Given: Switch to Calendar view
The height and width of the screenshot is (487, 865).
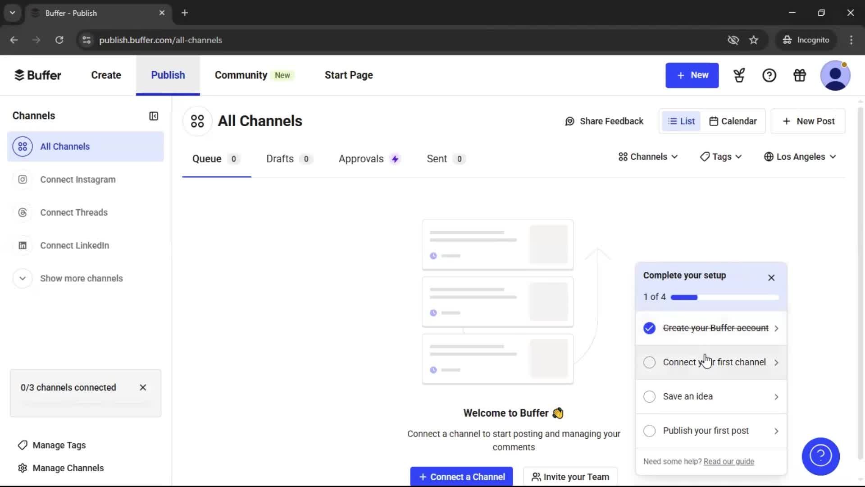Looking at the screenshot, I should [x=733, y=121].
